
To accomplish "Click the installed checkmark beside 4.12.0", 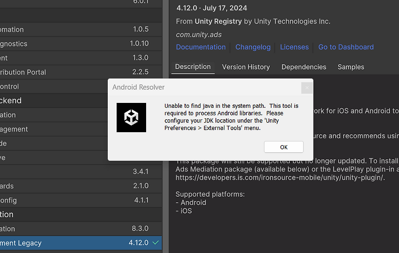I will [x=156, y=243].
